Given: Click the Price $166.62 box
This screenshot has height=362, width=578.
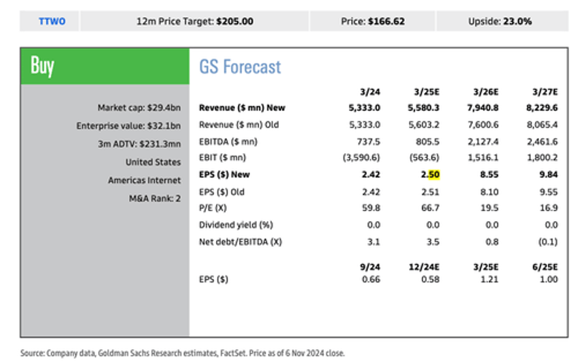Looking at the screenshot, I should [372, 21].
